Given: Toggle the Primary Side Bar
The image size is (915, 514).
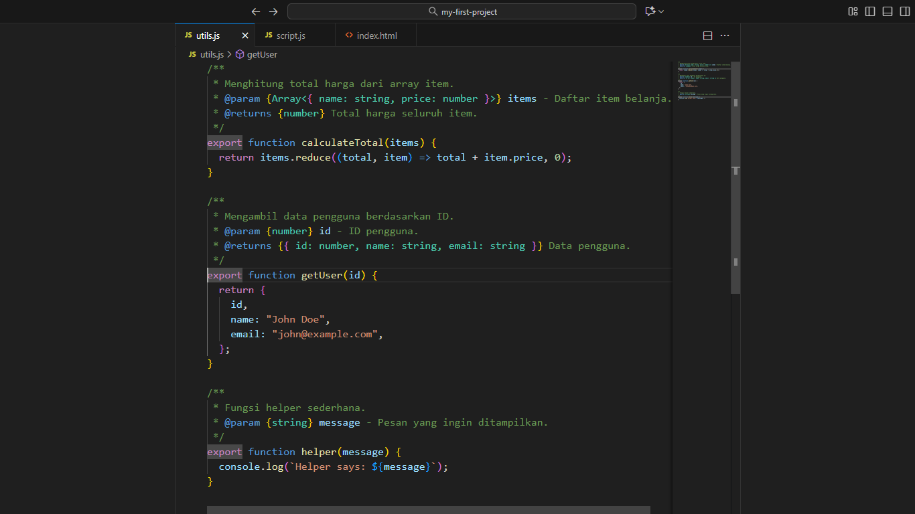Looking at the screenshot, I should point(869,11).
